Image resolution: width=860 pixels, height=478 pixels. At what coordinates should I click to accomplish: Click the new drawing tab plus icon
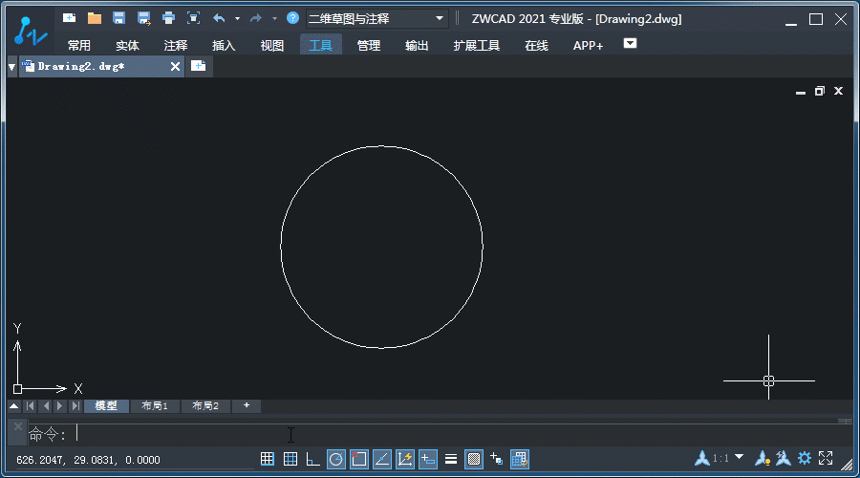pos(199,66)
